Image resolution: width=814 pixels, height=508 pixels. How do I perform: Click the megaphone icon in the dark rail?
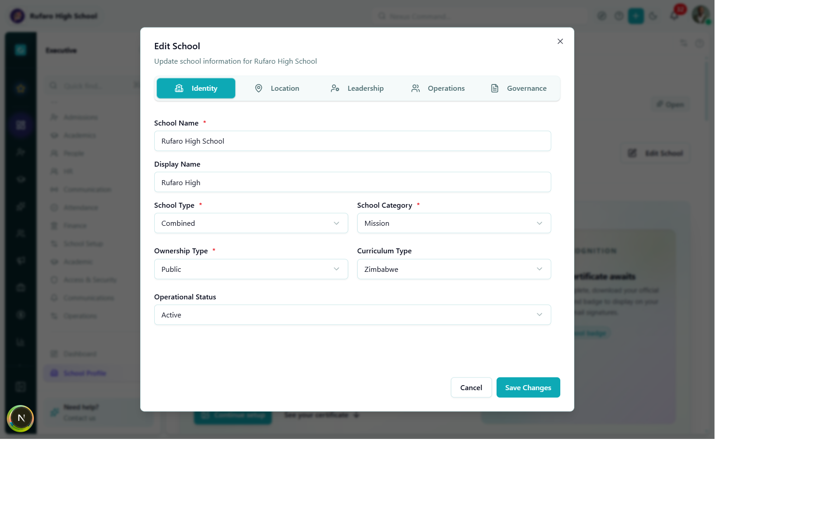click(x=21, y=261)
